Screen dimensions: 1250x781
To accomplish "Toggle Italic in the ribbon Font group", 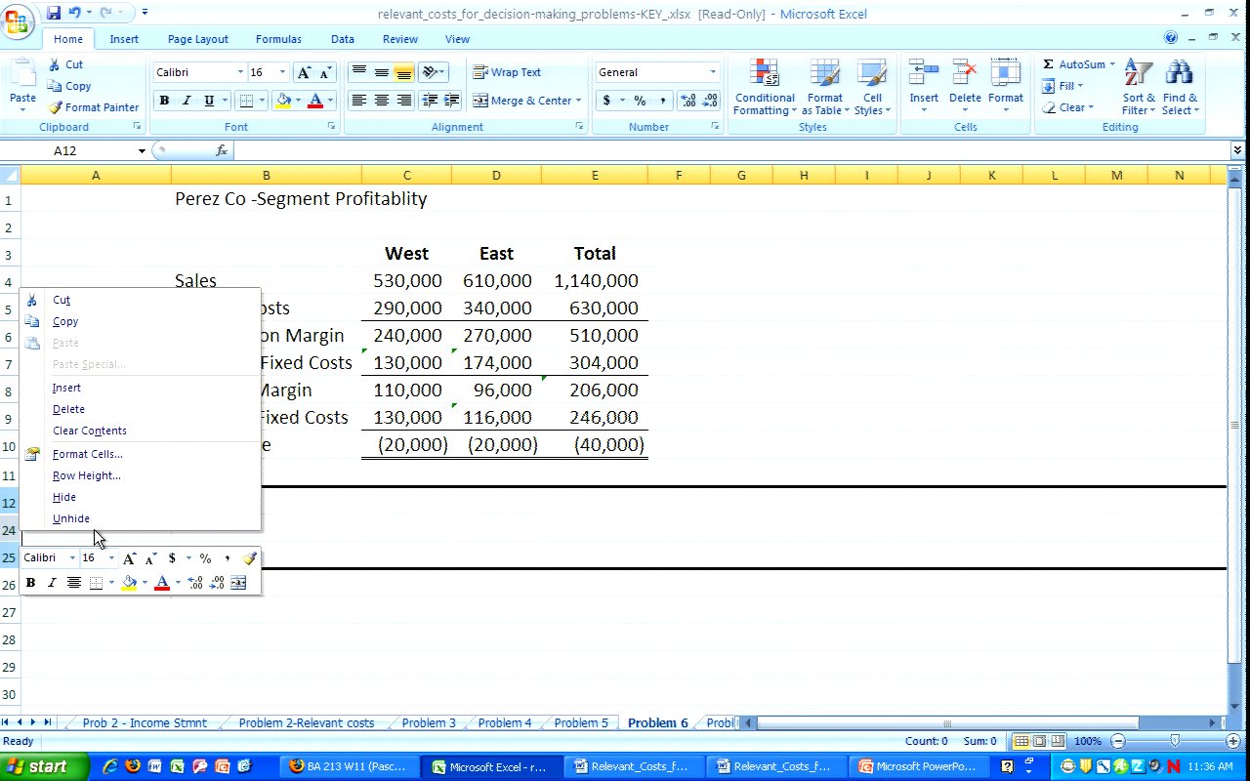I will [187, 101].
